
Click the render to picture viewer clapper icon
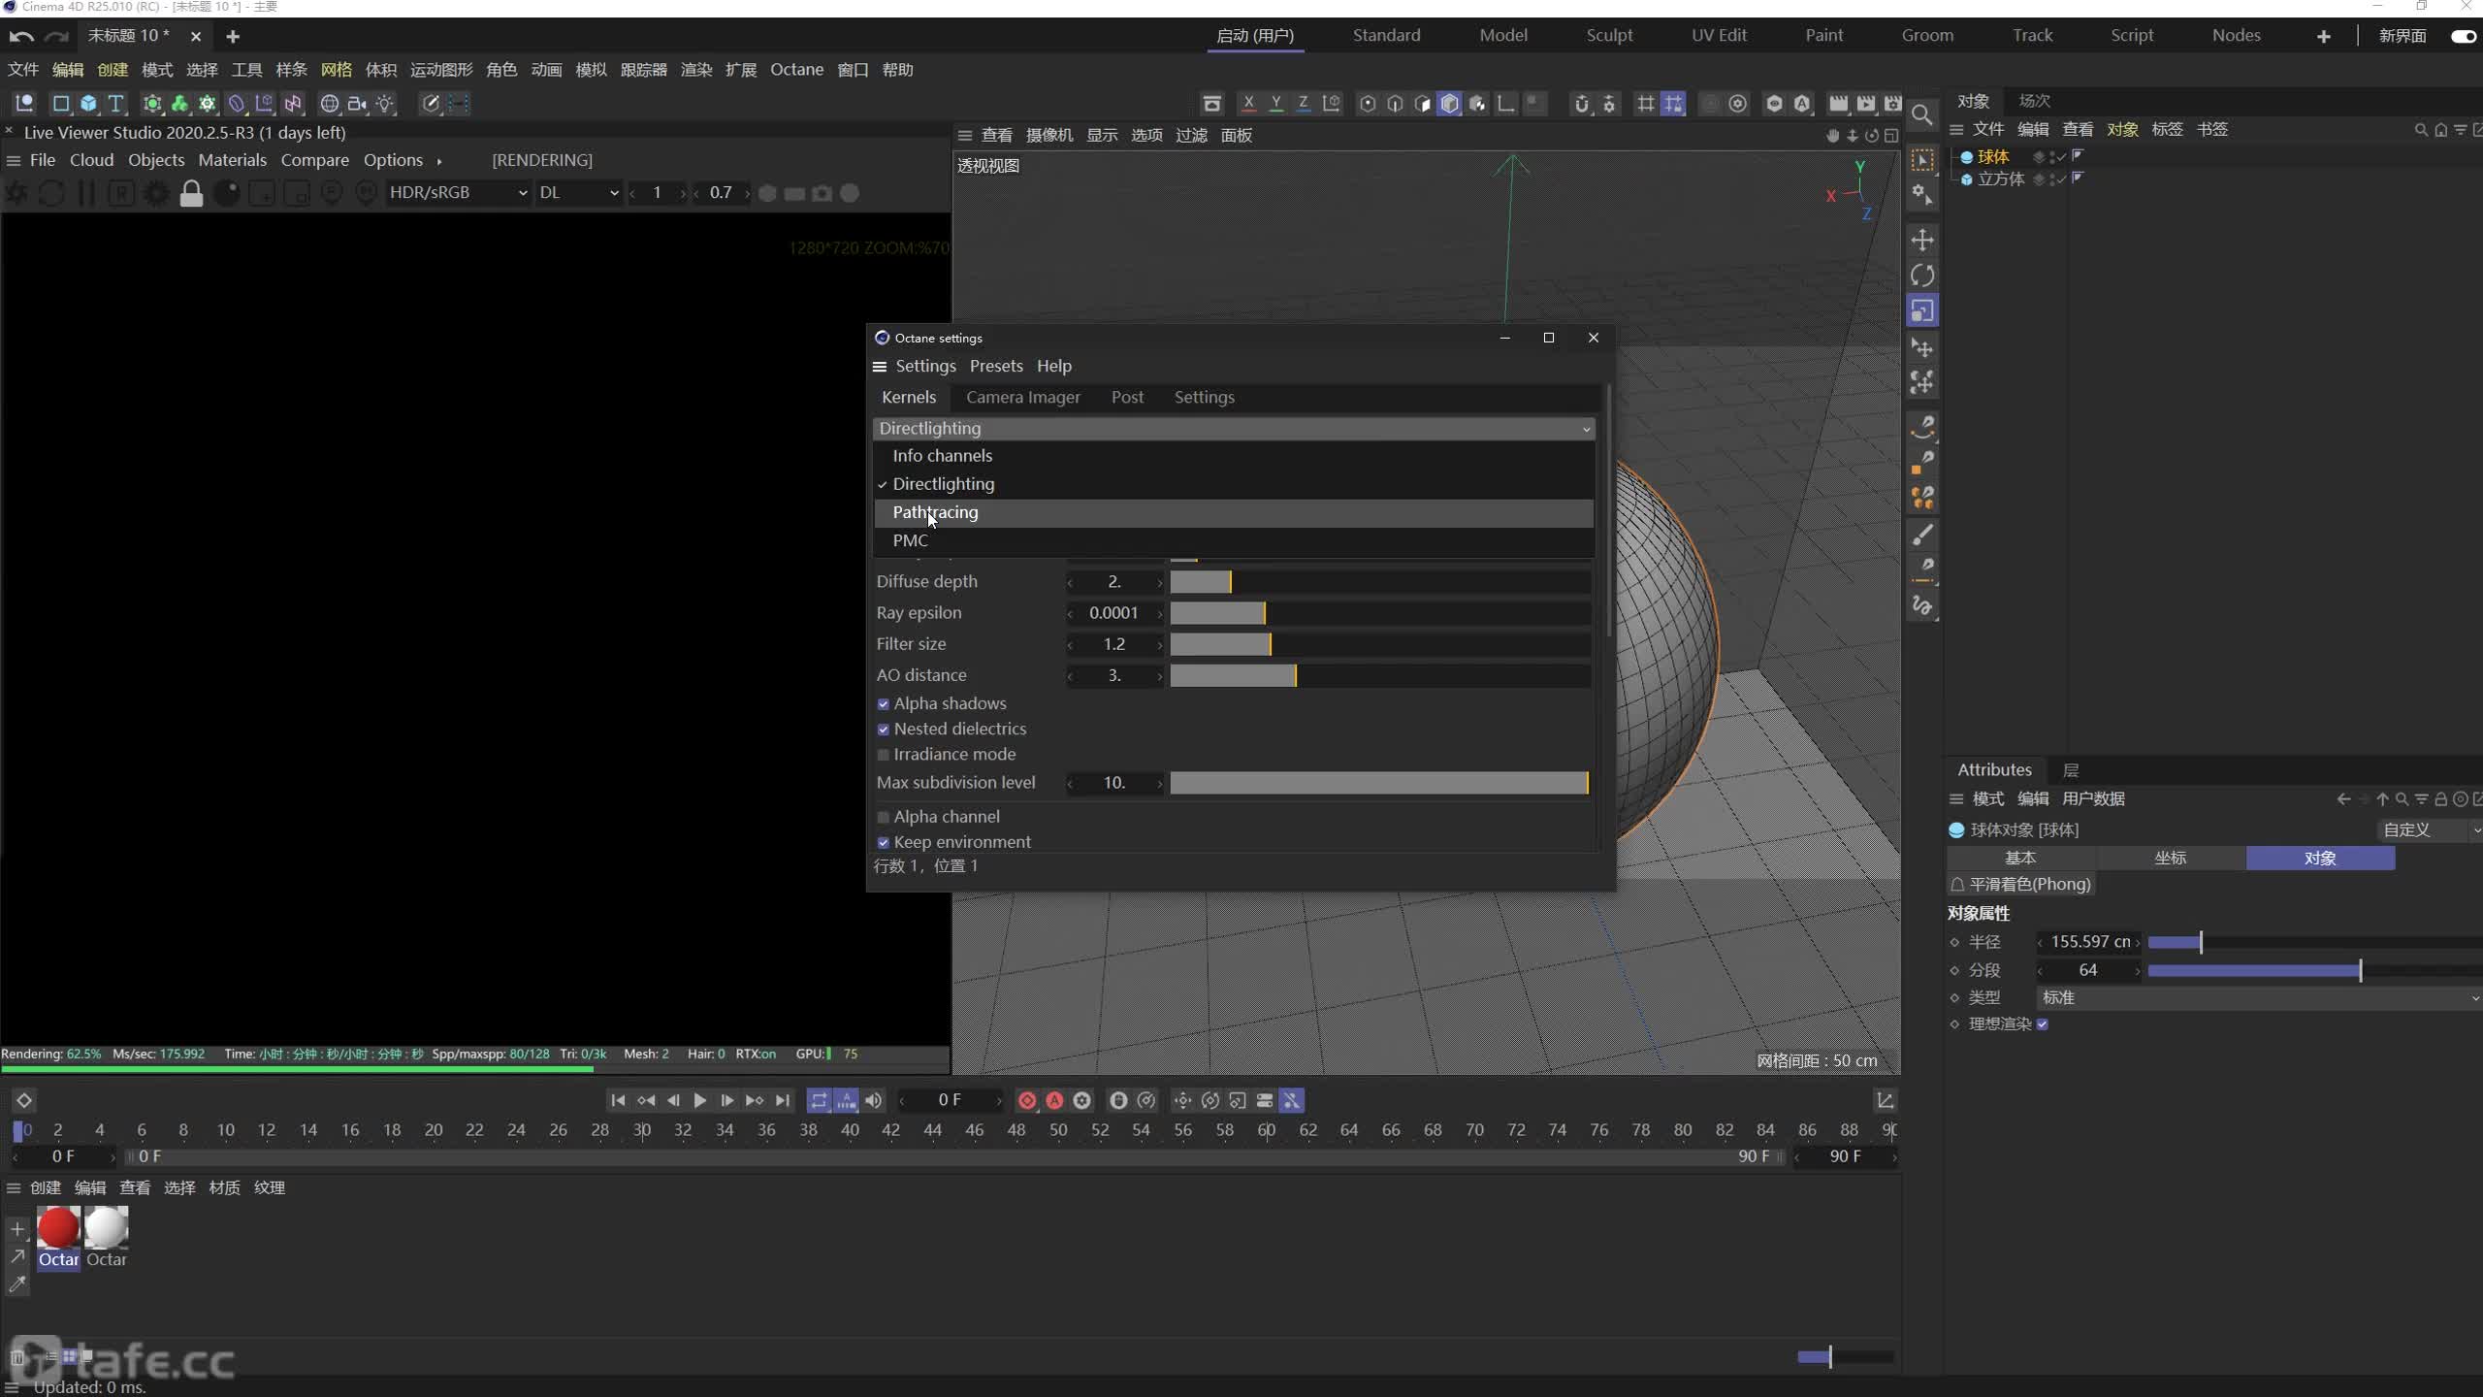point(1865,104)
